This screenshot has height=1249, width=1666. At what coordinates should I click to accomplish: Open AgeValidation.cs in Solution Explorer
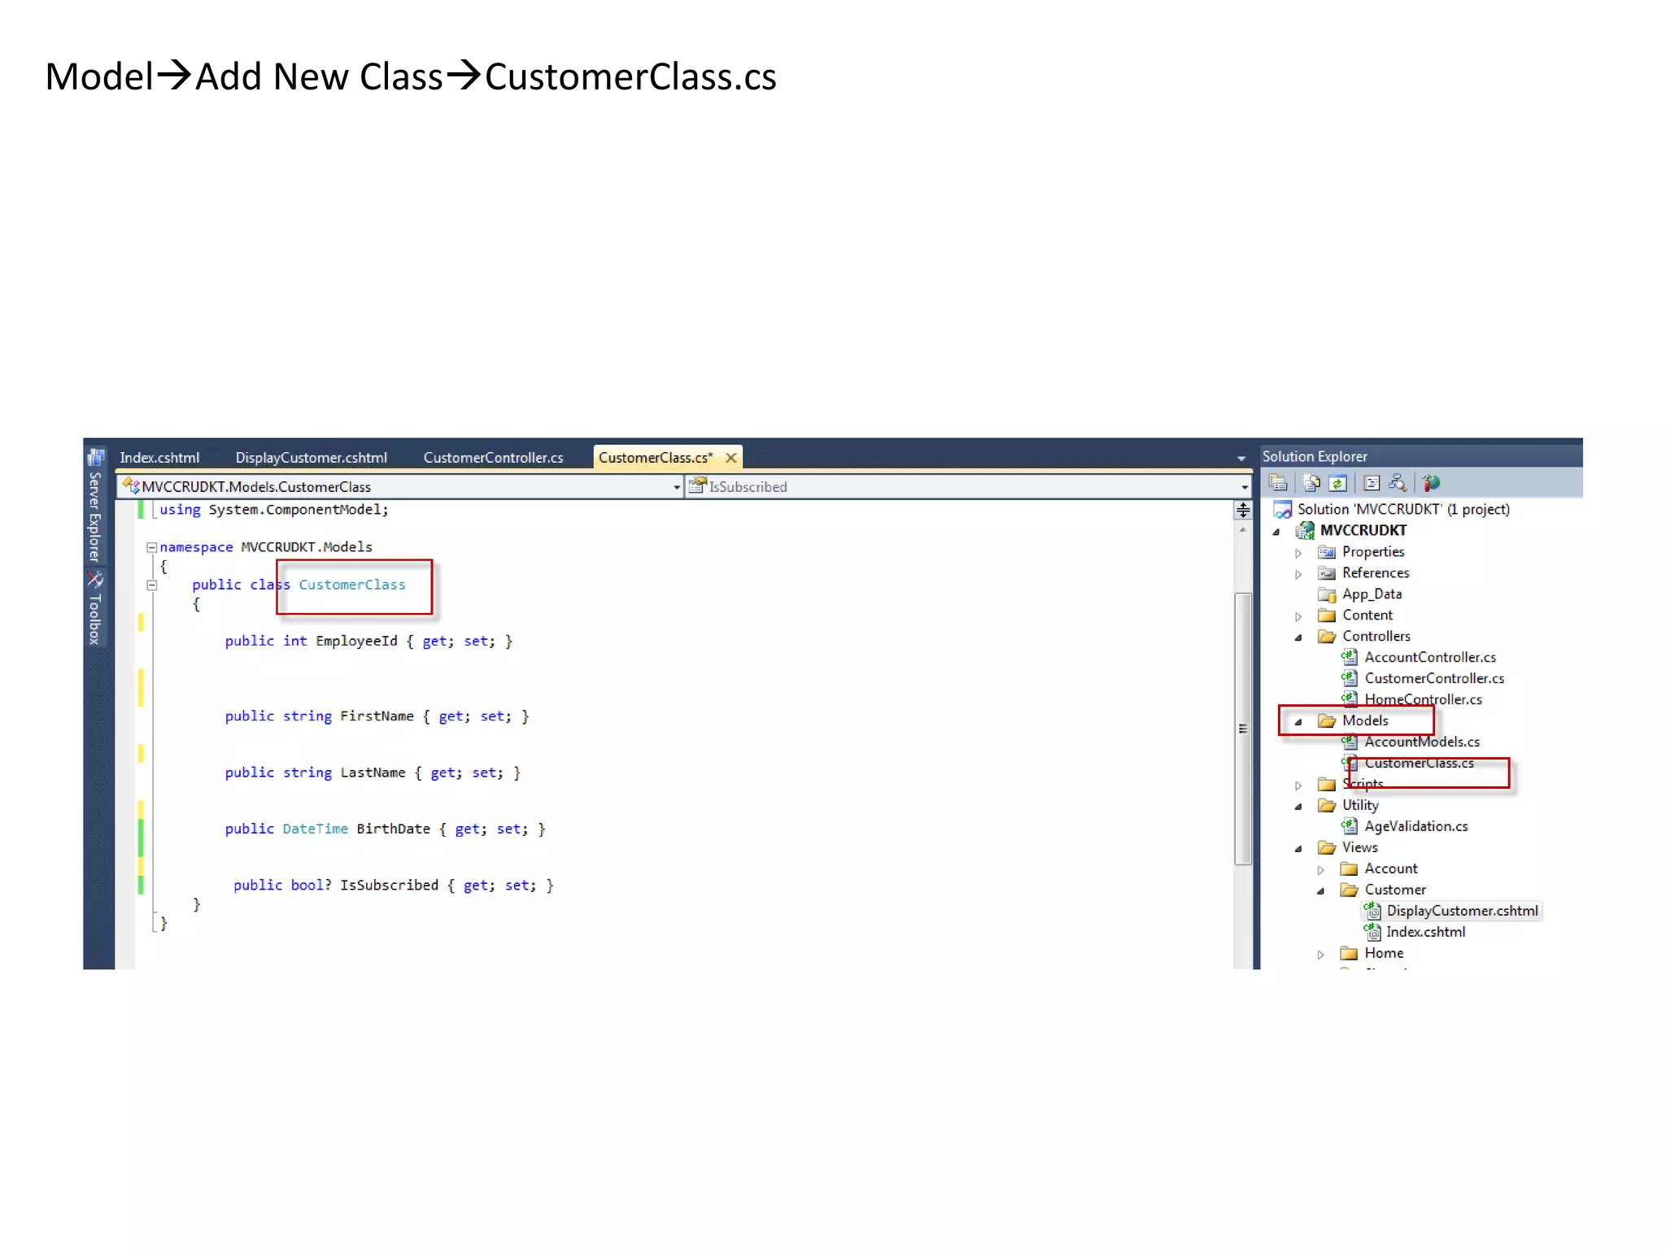click(1415, 826)
